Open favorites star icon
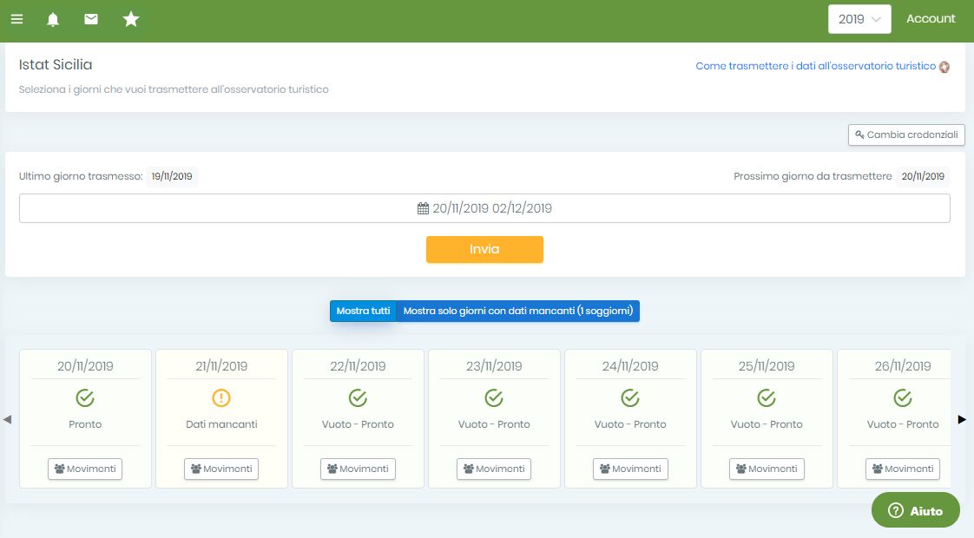 (x=131, y=19)
